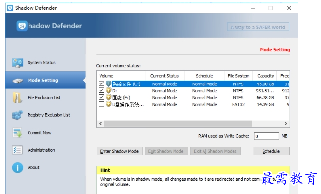Click the Shadow Defender title bar icon

point(10,8)
